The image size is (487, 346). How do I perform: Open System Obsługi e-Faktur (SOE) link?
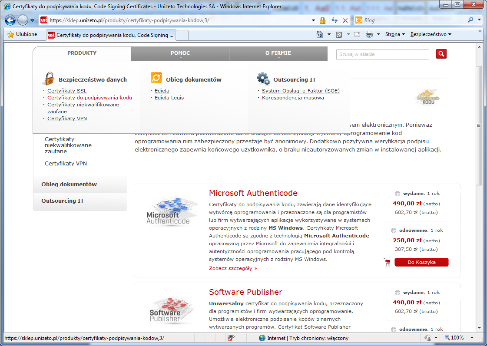click(301, 91)
